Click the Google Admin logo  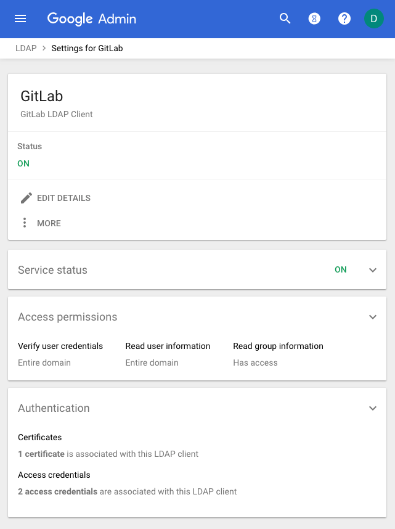(91, 18)
